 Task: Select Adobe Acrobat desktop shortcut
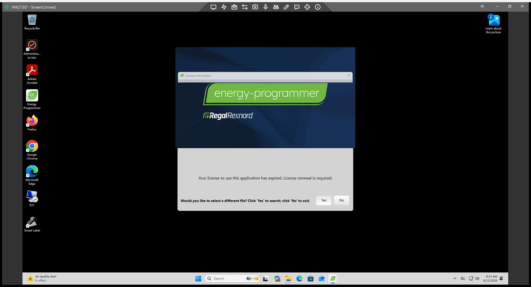pos(32,74)
